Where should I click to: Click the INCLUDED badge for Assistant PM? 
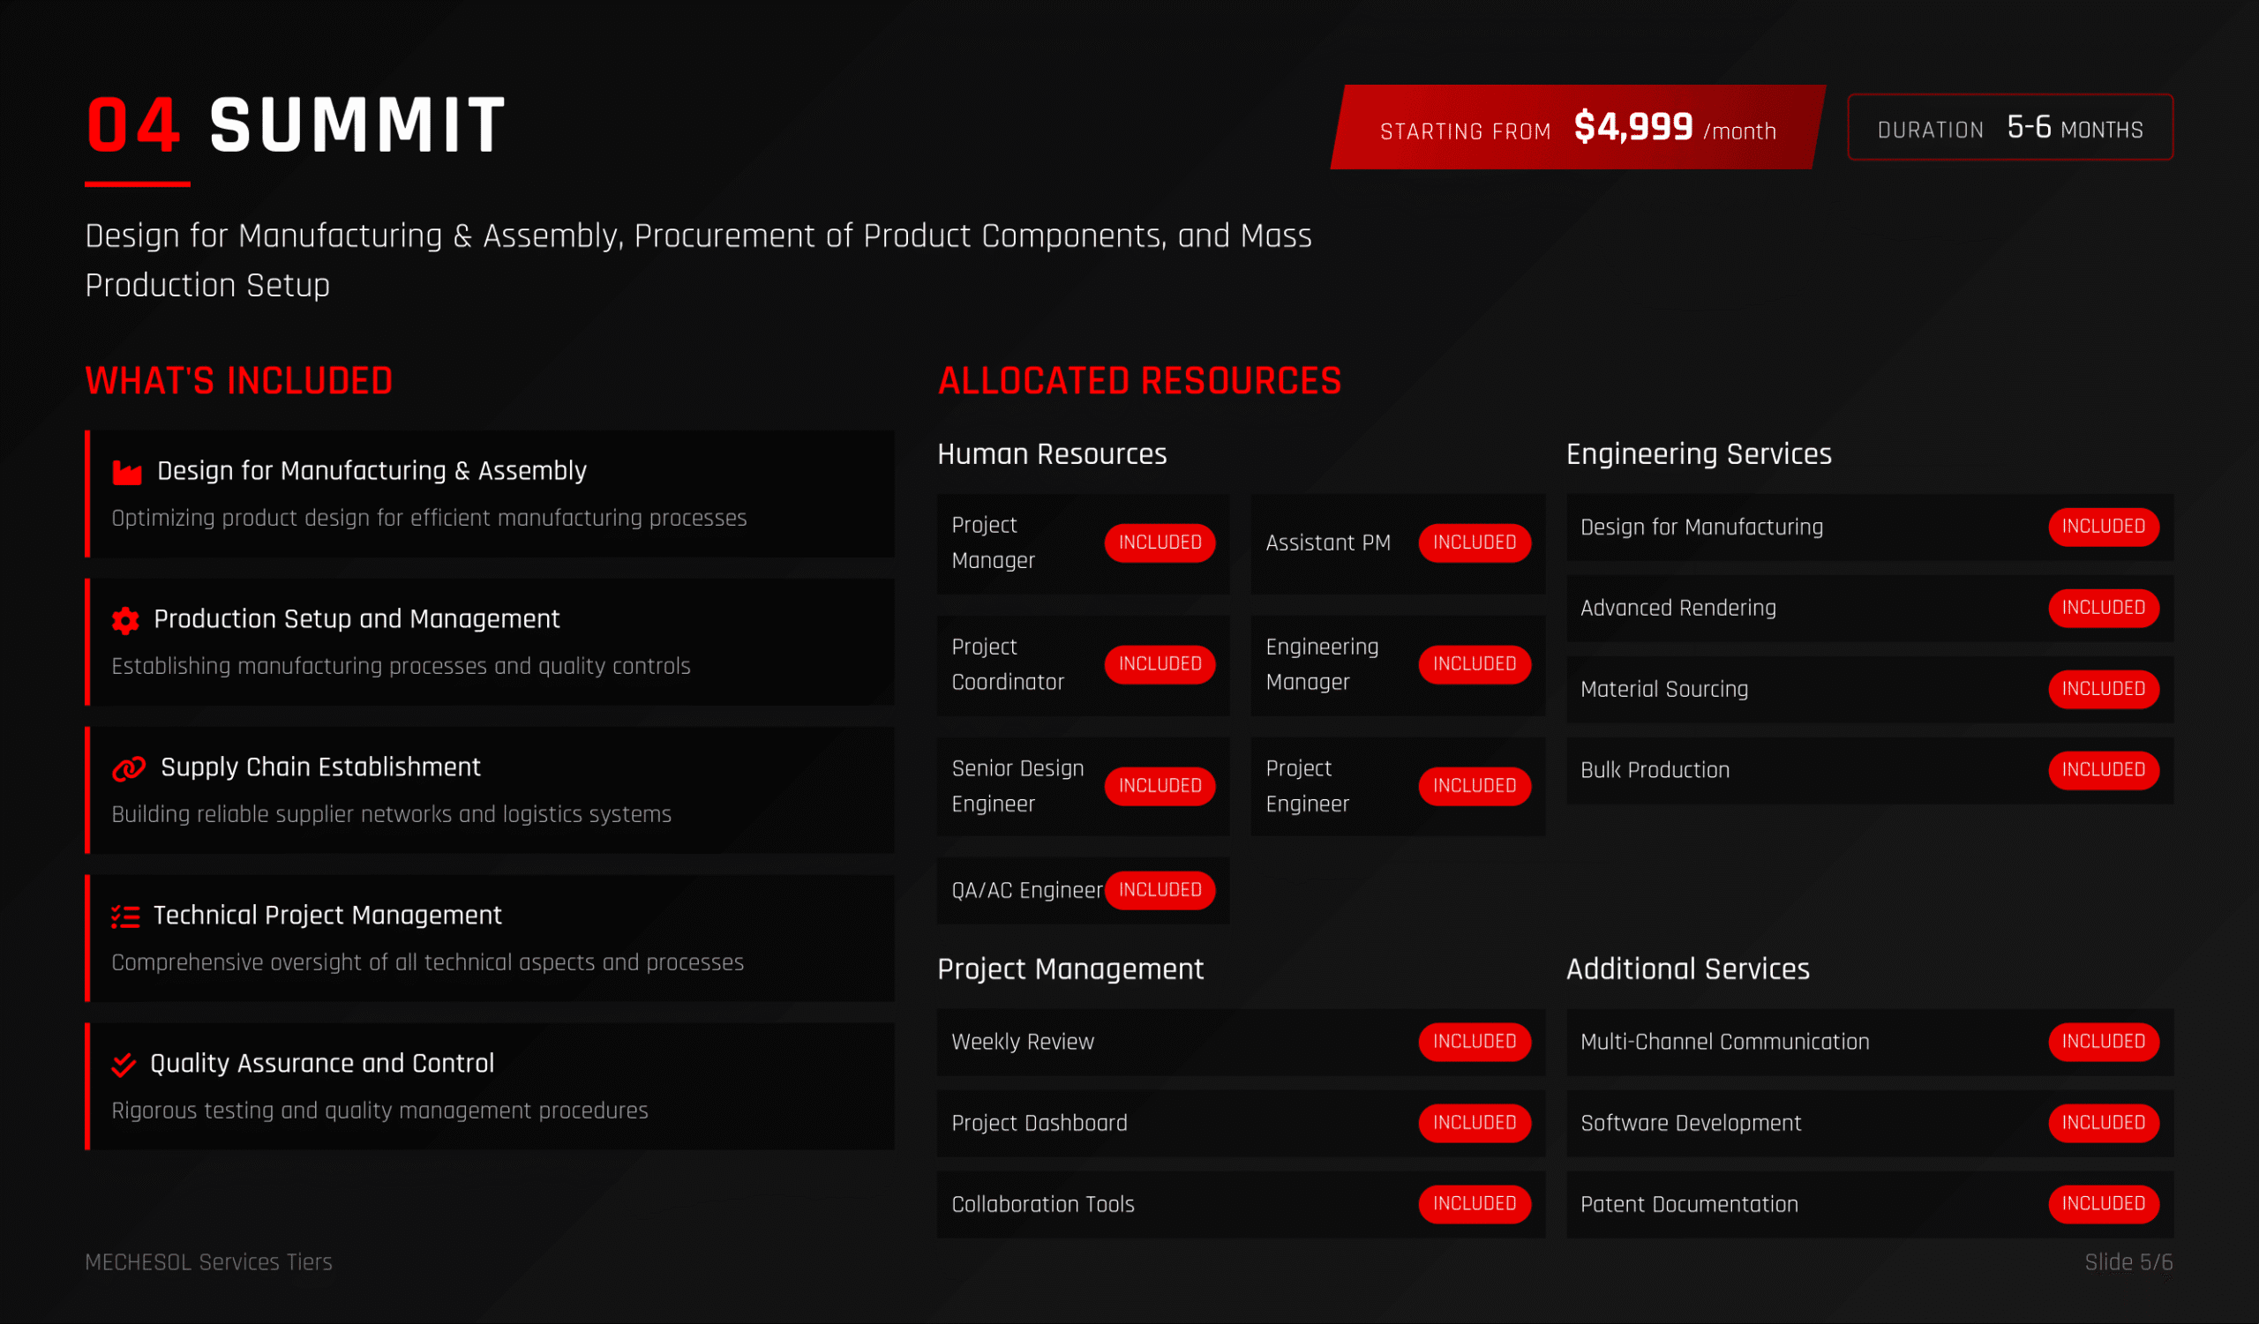point(1474,542)
